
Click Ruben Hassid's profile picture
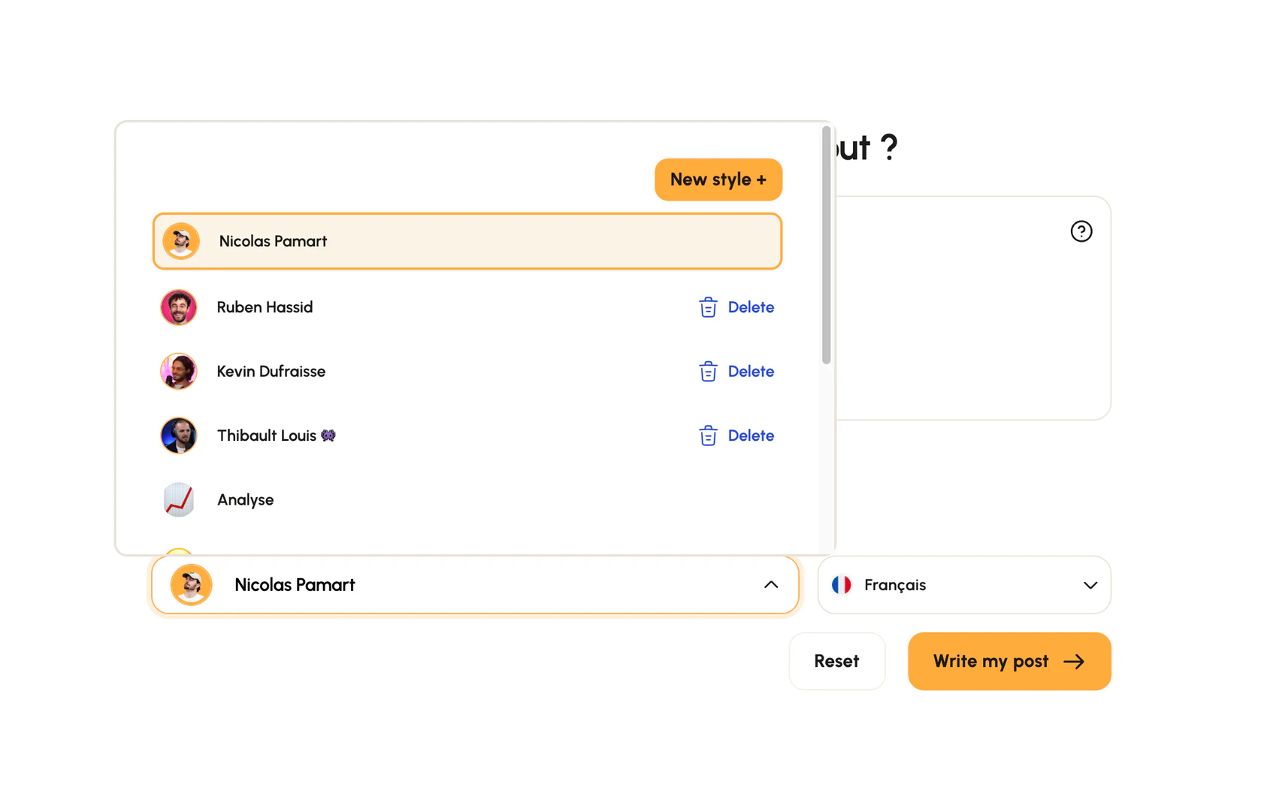(x=178, y=307)
